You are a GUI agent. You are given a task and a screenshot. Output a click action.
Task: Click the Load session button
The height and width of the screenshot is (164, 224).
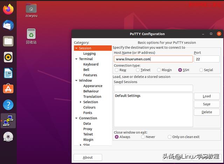pos(207,96)
